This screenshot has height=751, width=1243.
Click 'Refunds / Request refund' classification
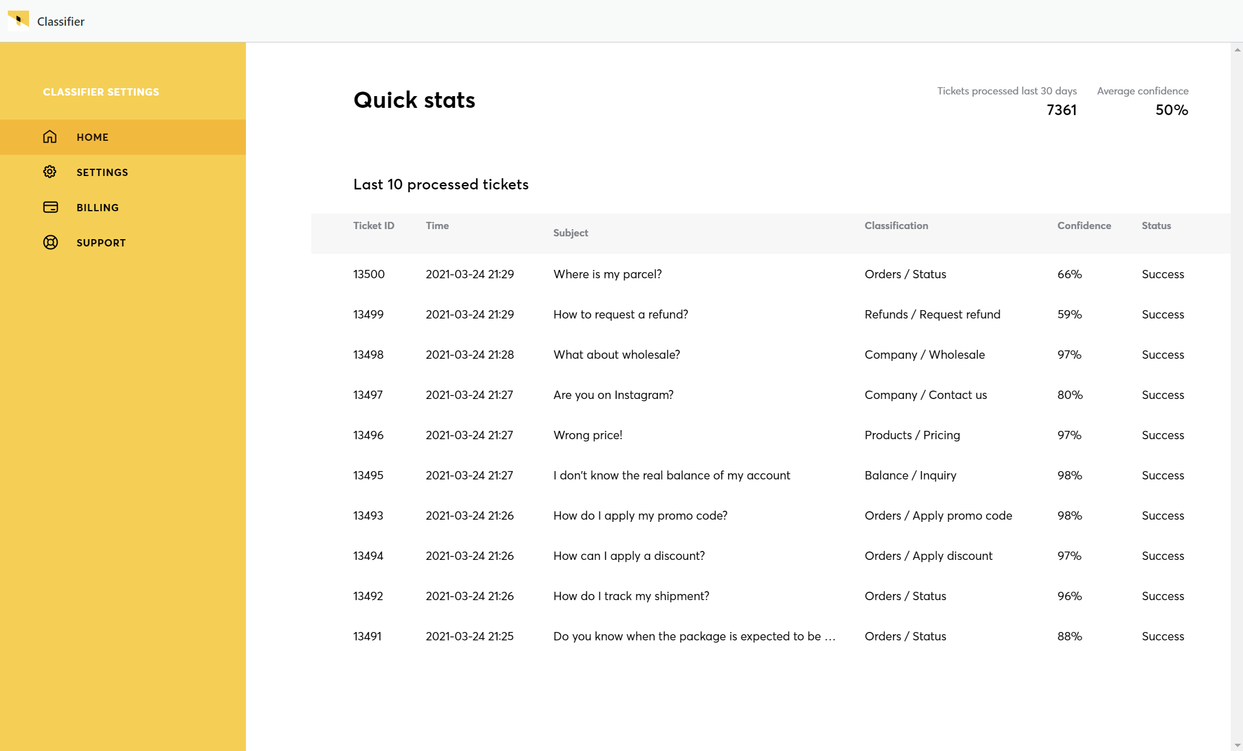point(933,315)
